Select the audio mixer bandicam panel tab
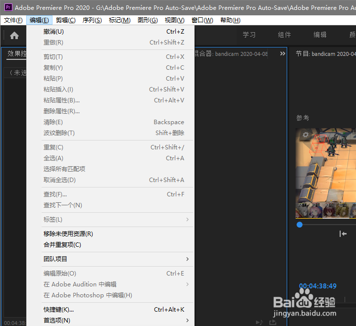This screenshot has width=356, height=326. click(231, 54)
